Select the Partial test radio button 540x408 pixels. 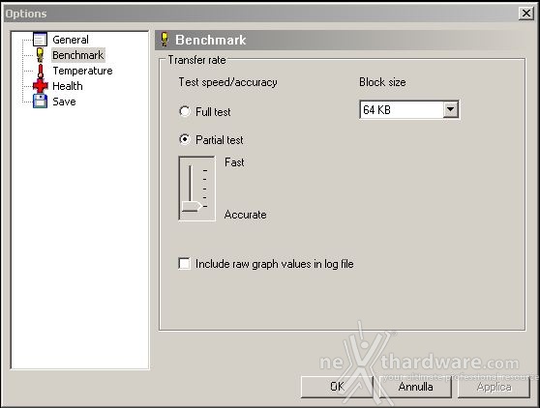(185, 139)
